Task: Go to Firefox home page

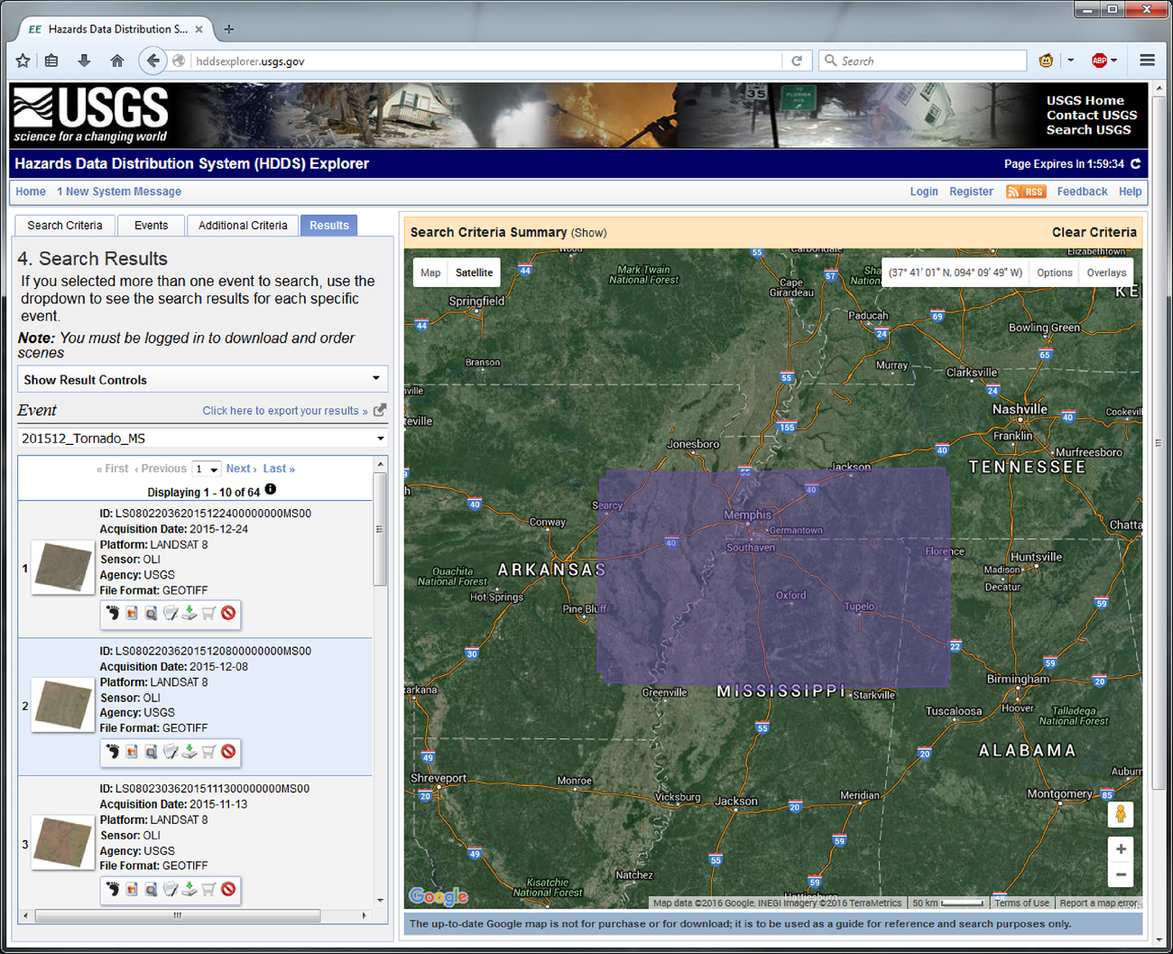Action: [117, 60]
